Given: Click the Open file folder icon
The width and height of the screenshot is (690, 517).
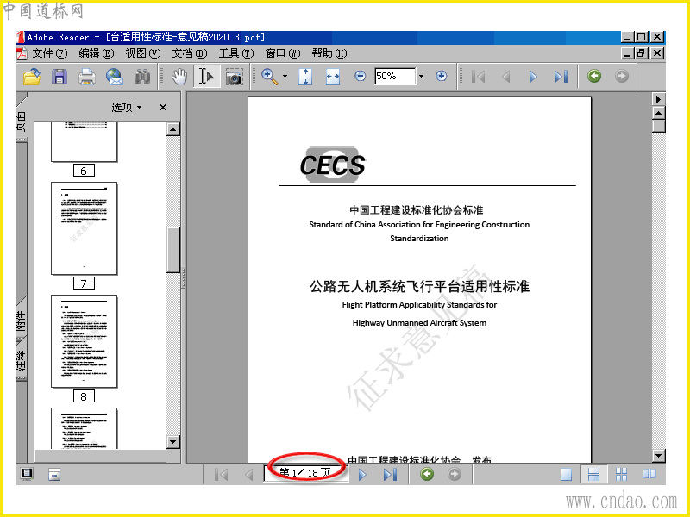Looking at the screenshot, I should (x=32, y=77).
